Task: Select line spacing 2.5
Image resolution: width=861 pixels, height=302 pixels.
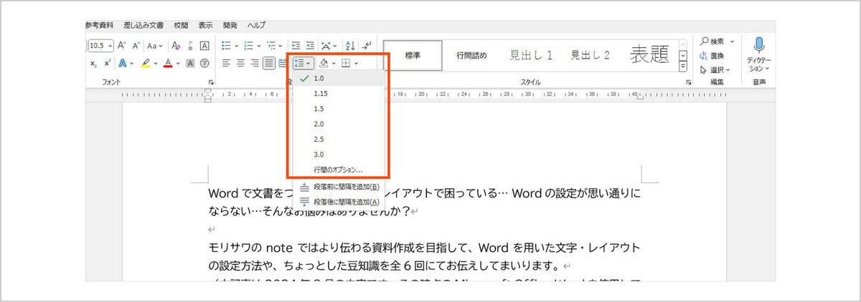Action: pos(339,139)
